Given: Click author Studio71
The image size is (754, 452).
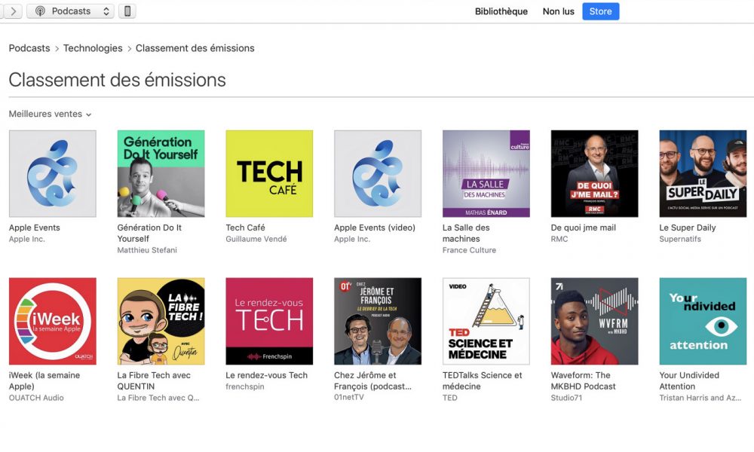Looking at the screenshot, I should (x=566, y=398).
